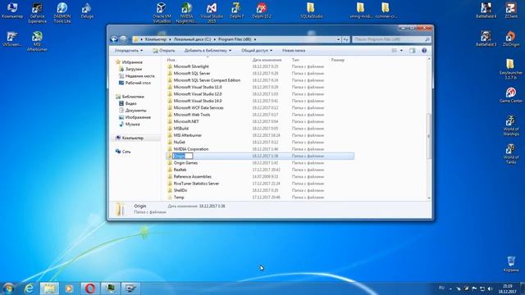Open the view options dropdown arrow
The width and height of the screenshot is (525, 295).
401,51
